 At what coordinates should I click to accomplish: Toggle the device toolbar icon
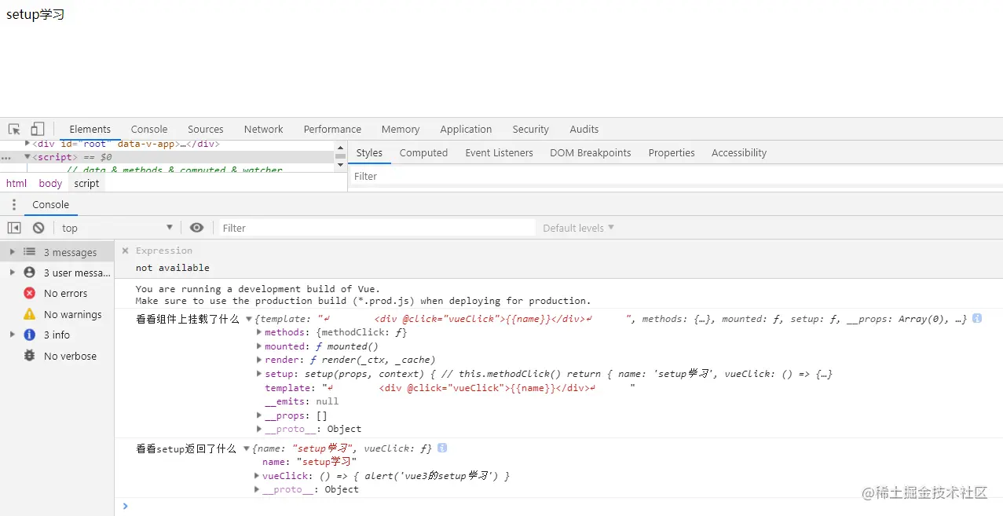click(x=38, y=129)
